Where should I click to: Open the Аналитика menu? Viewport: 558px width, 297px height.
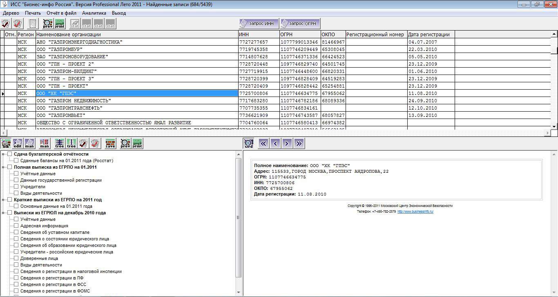pos(94,13)
